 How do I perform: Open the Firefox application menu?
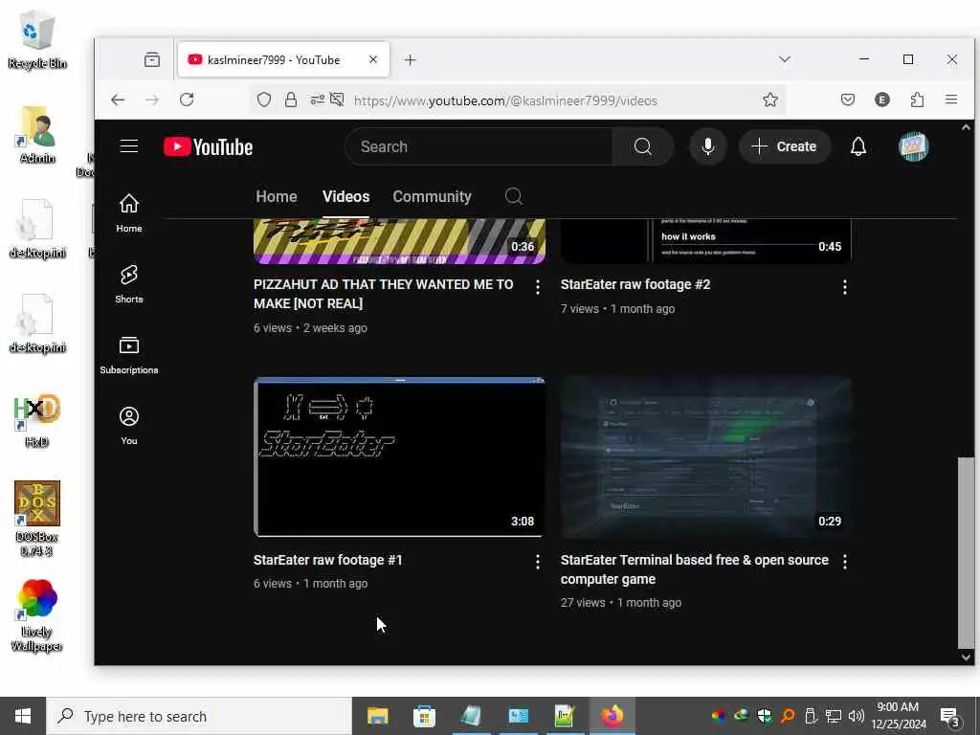tap(950, 100)
